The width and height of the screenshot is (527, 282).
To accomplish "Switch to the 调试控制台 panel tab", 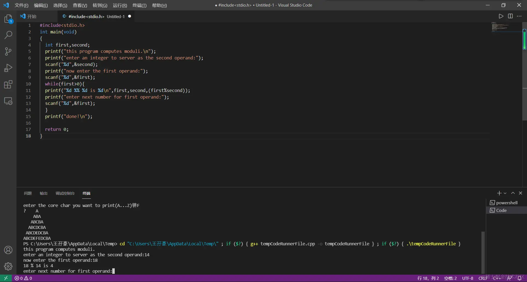I will pos(65,193).
